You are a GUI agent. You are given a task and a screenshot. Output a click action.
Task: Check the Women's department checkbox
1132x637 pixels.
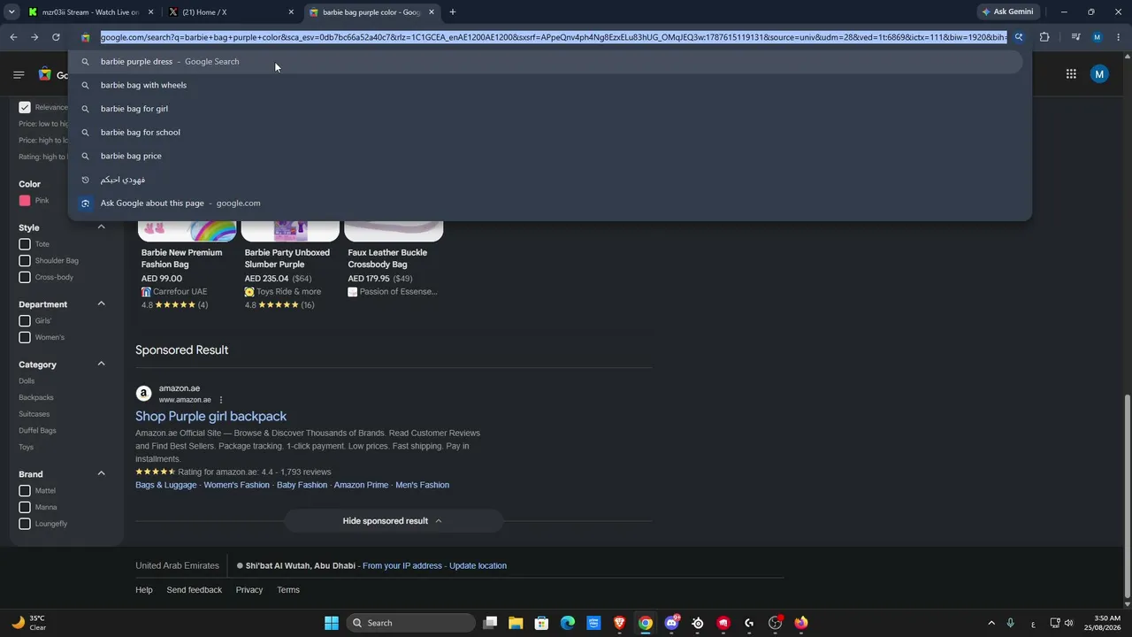click(x=25, y=338)
